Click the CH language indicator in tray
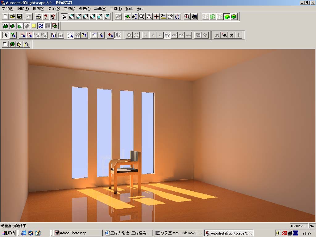The width and height of the screenshot is (316, 237). tap(295, 233)
